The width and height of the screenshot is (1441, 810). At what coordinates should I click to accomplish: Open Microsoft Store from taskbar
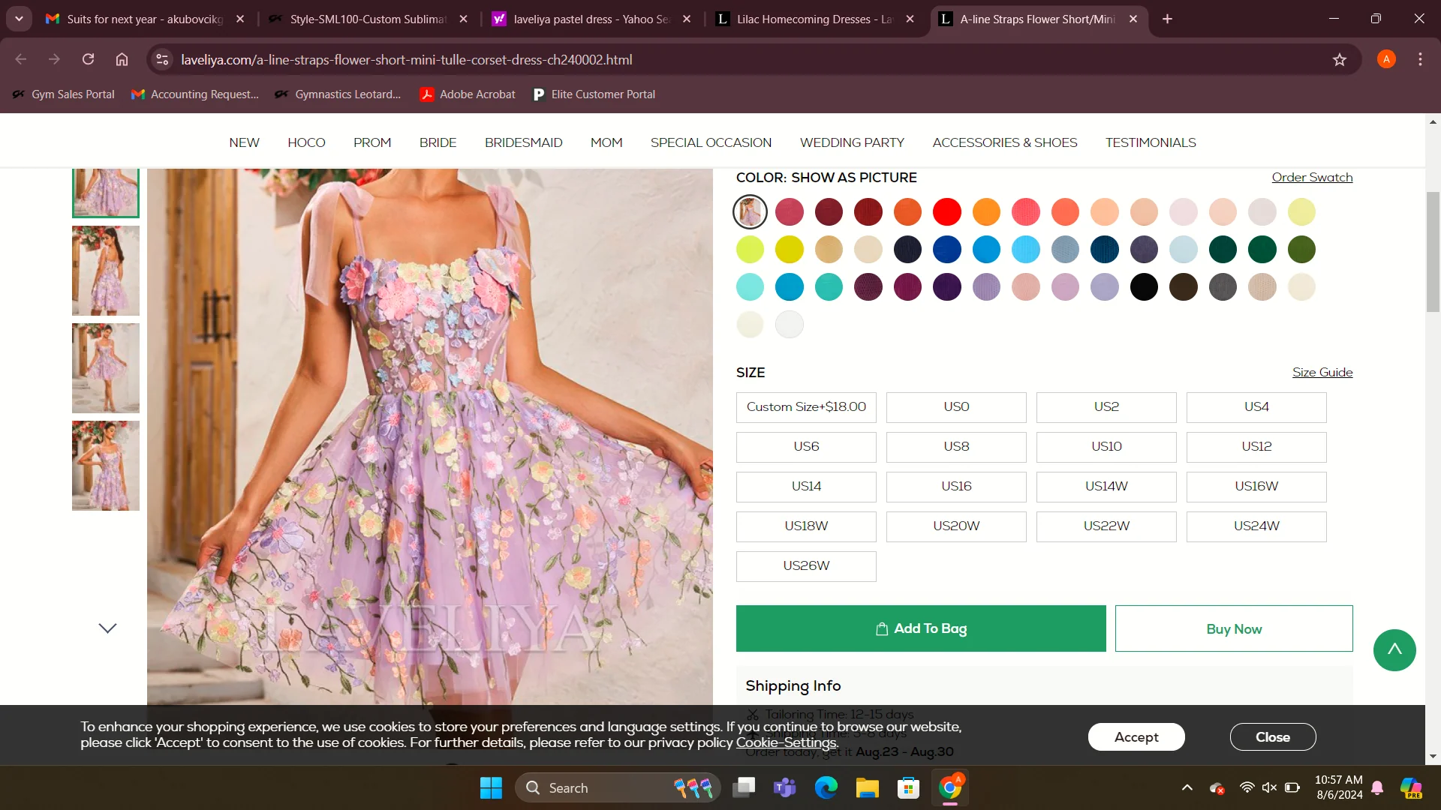click(908, 787)
